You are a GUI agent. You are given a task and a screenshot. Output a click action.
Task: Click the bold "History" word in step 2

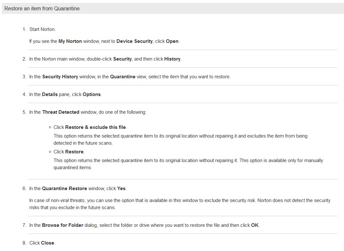172,59
